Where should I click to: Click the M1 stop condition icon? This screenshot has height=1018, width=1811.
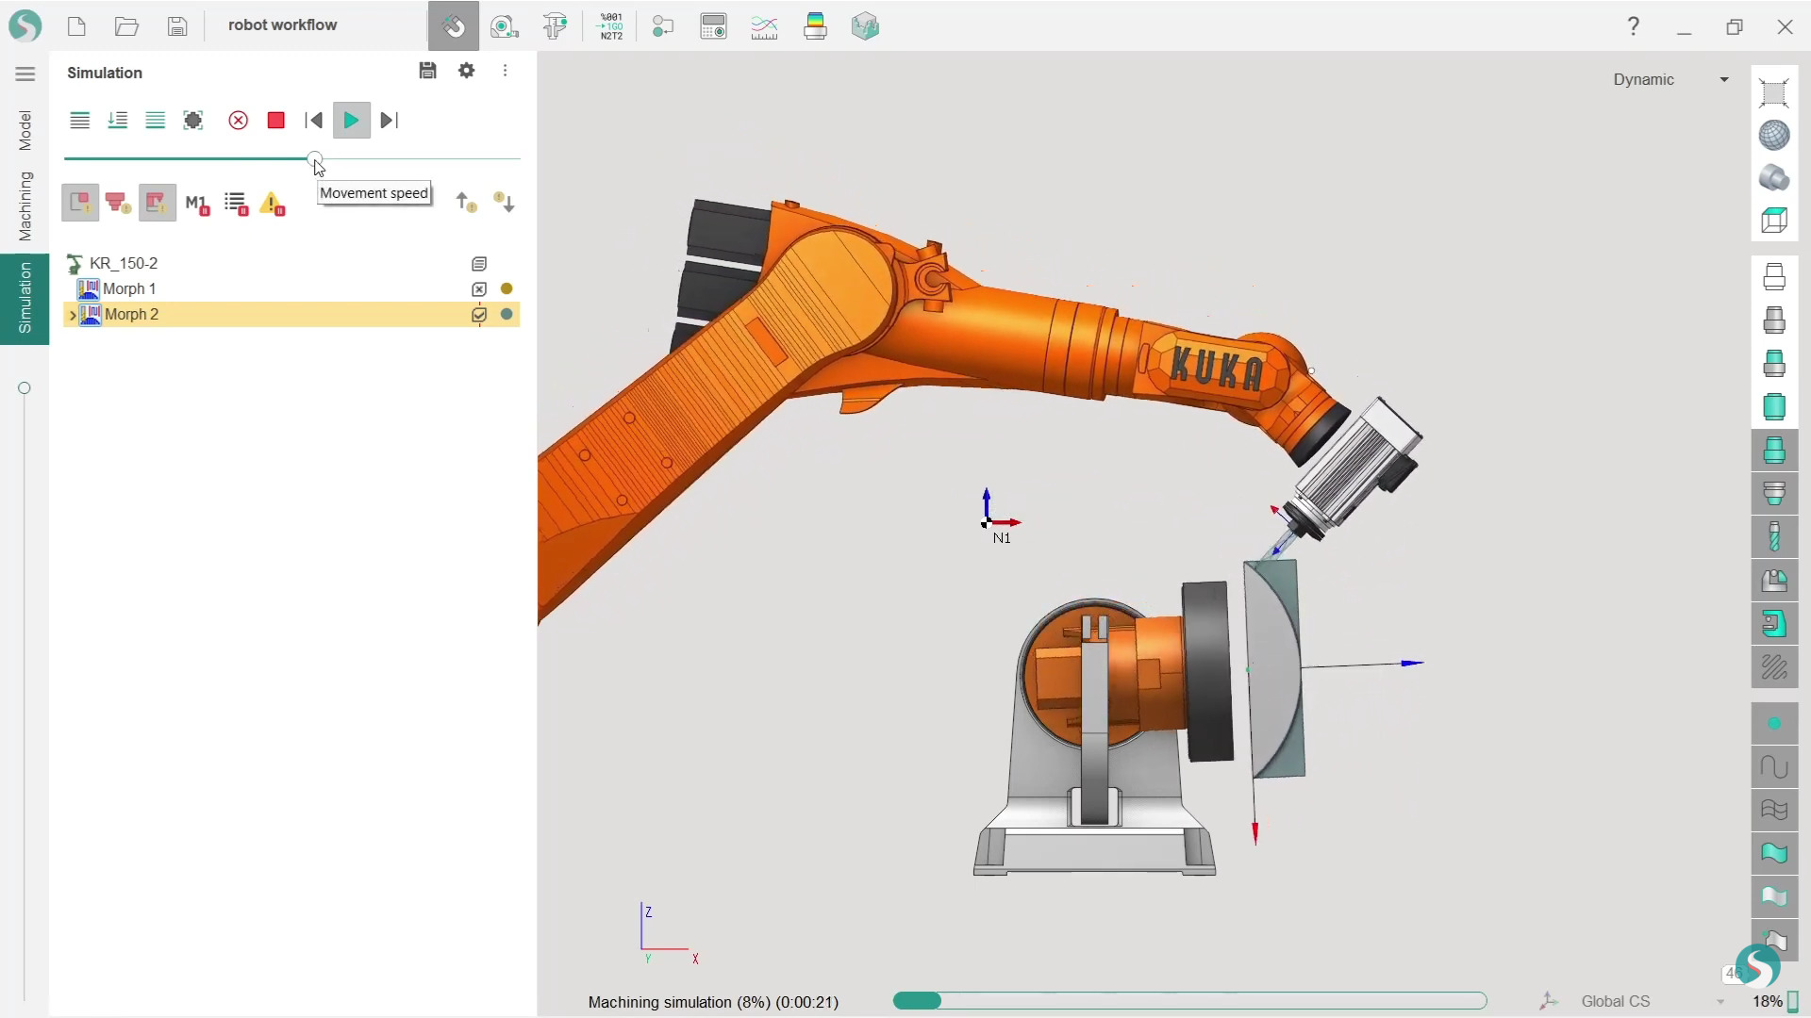click(197, 204)
